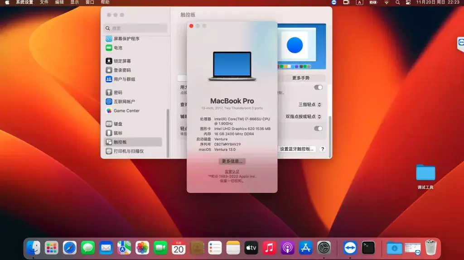Viewport: 464px width, 260px height.
Task: Close the About This Mac window
Action: tap(191, 26)
